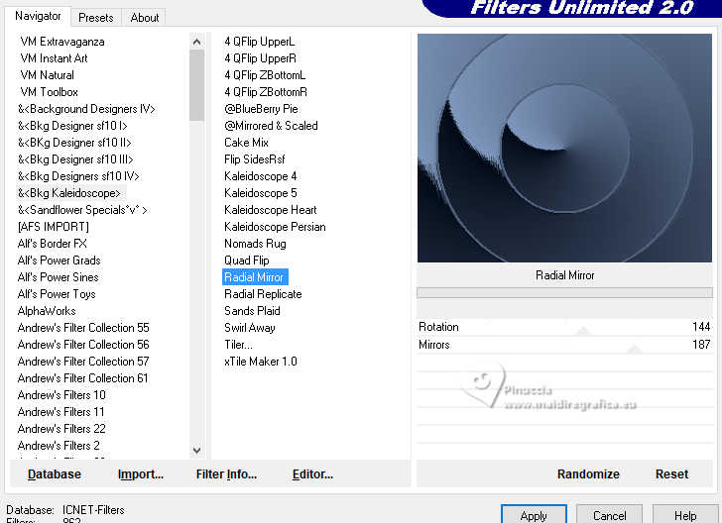The width and height of the screenshot is (722, 523).
Task: Click the Radial Mirror preview image
Action: 564,148
